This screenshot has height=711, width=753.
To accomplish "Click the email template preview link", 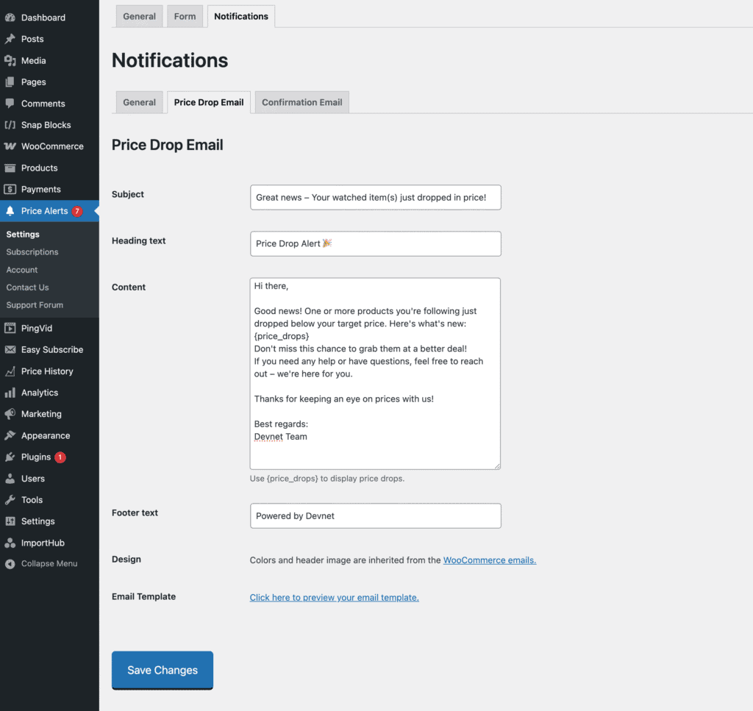I will [334, 598].
